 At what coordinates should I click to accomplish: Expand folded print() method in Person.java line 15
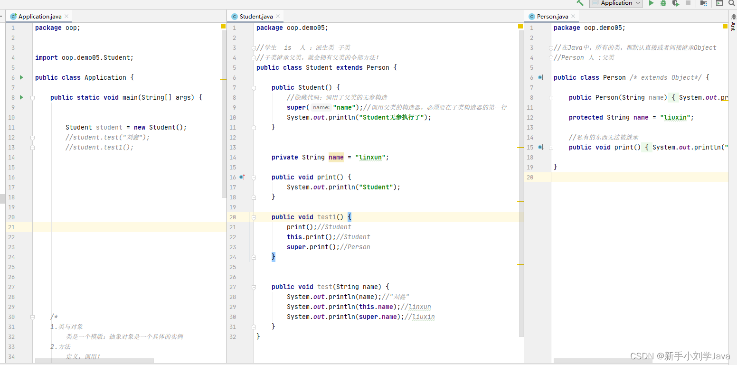tap(551, 147)
